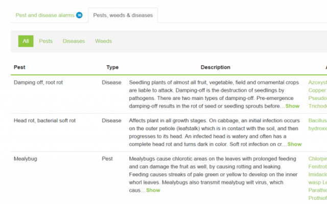Image resolution: width=327 pixels, height=204 pixels.
Task: Switch to Pests, weeds & diseases tab
Action: click(x=123, y=15)
